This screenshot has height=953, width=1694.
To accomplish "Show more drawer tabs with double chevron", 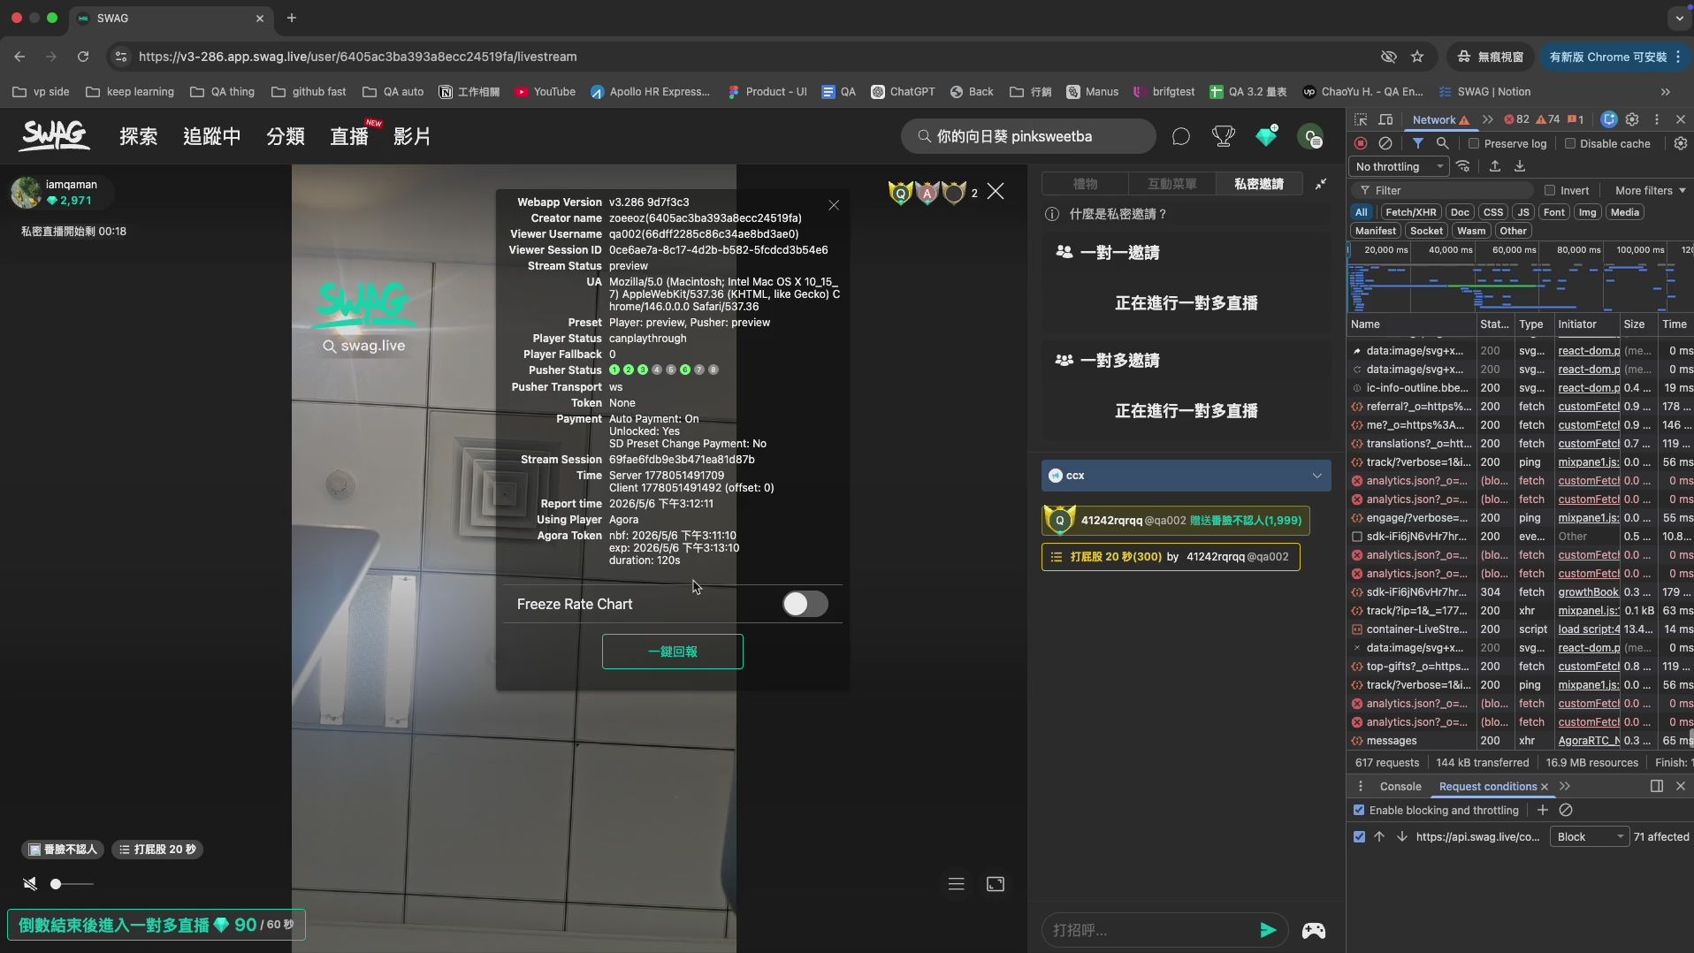I will point(1565,786).
